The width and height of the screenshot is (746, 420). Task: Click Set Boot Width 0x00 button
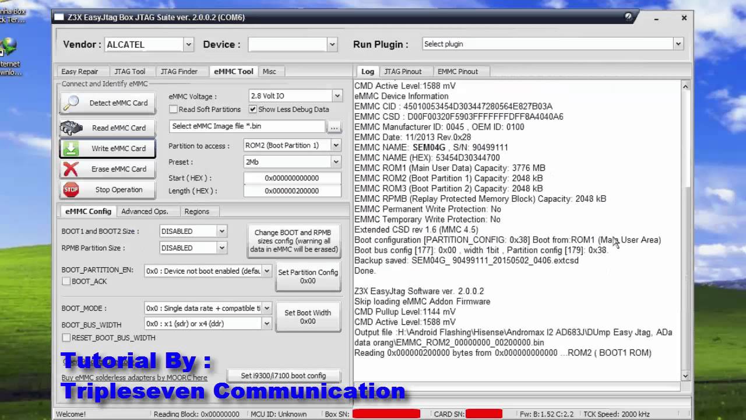click(x=308, y=317)
